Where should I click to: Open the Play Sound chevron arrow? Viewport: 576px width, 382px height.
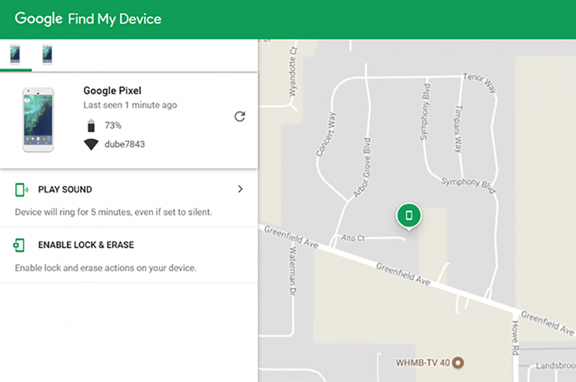240,189
